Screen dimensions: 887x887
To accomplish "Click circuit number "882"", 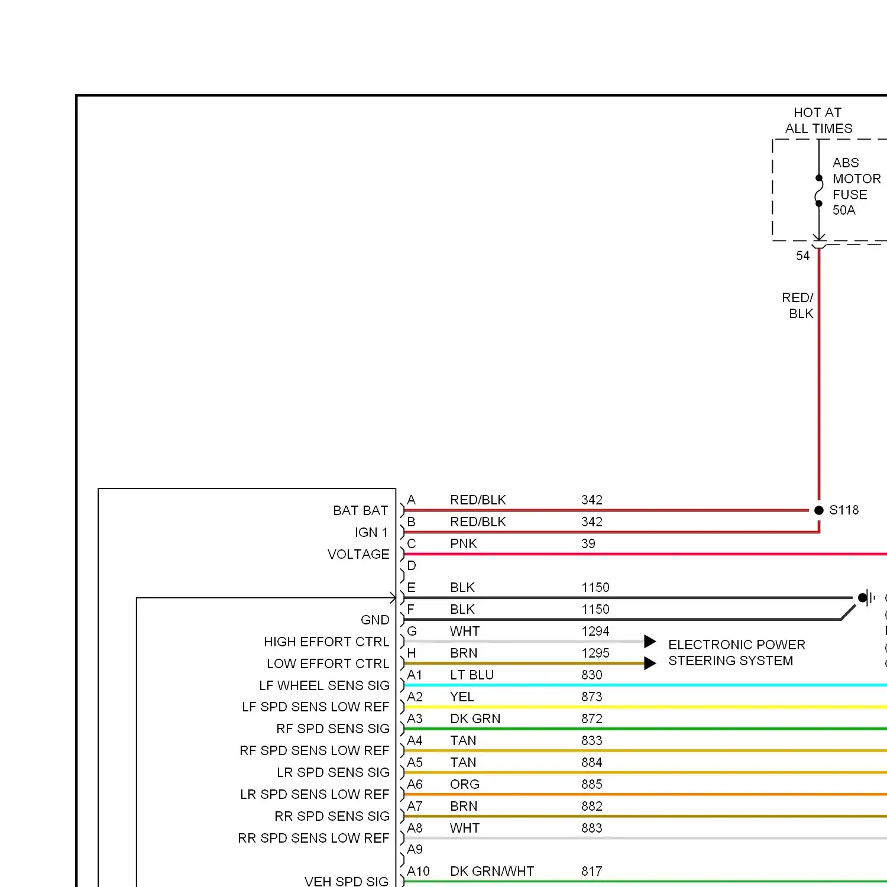I will click(x=592, y=807).
